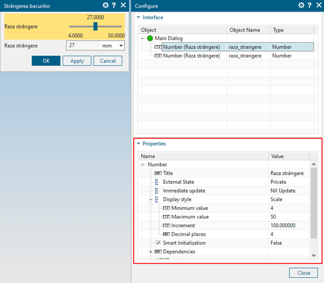Click the Close button in Configure
This screenshot has height=283, width=324.
[x=303, y=273]
